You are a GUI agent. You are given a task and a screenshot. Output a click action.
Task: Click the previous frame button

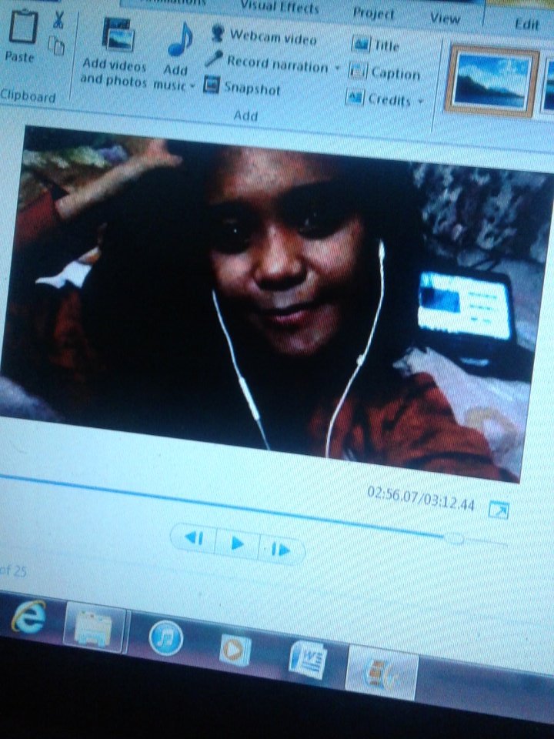coord(194,538)
